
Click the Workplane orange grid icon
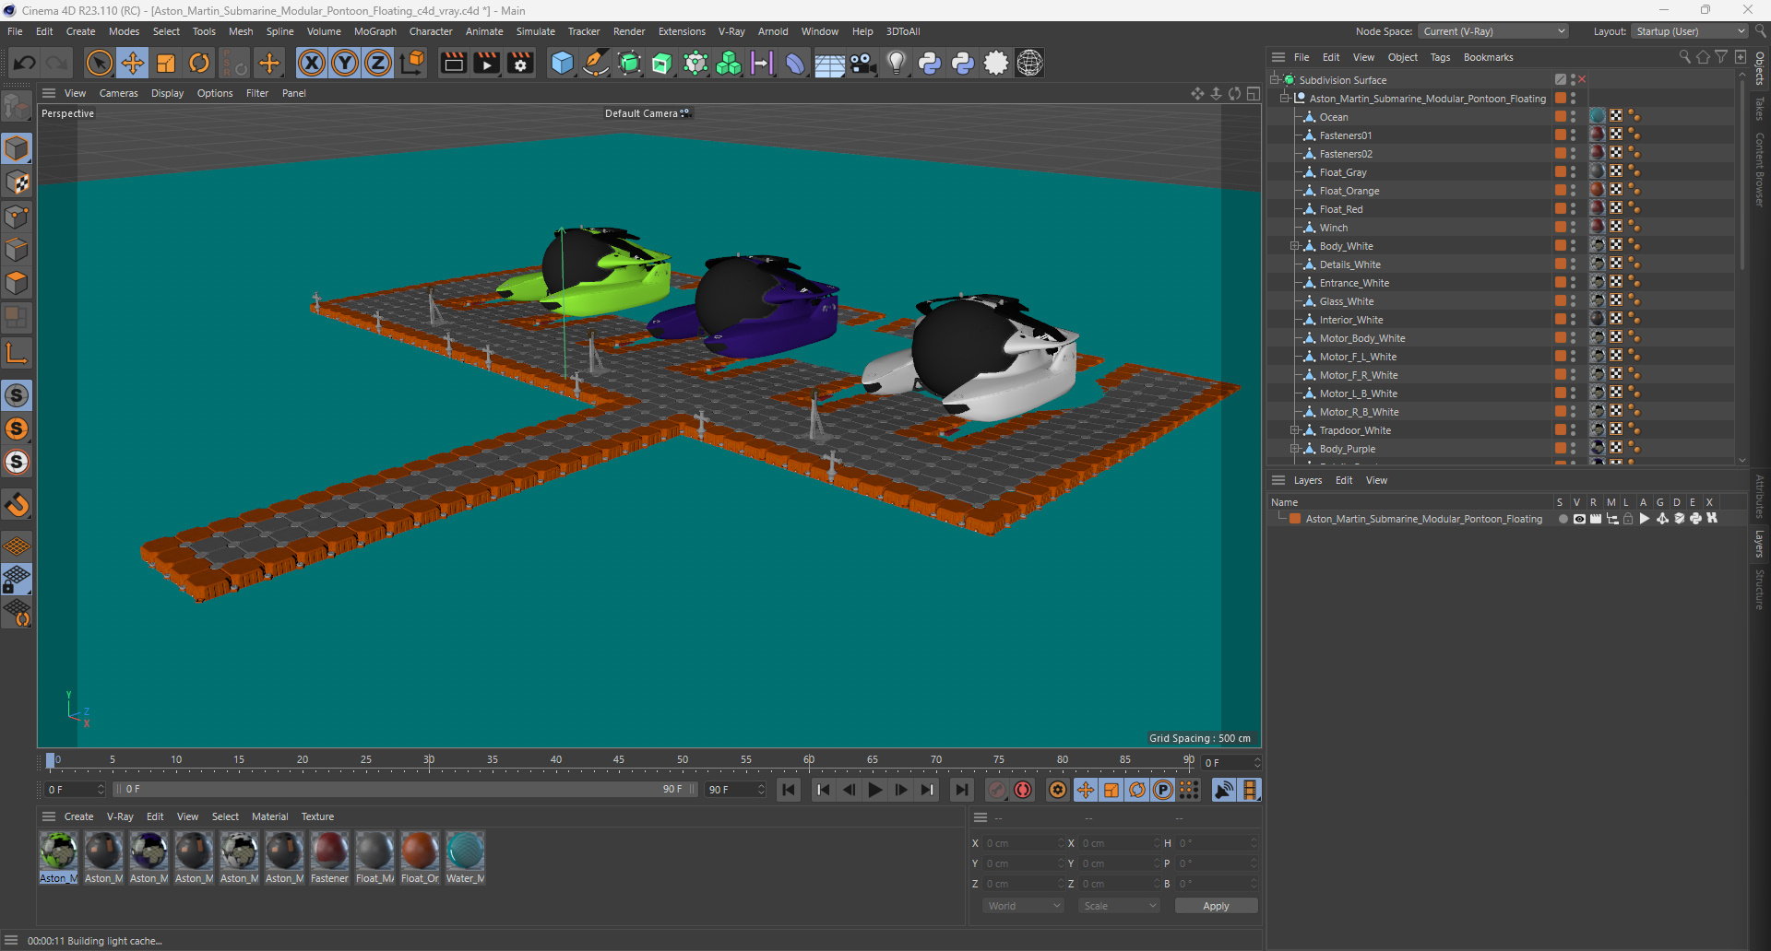point(17,546)
